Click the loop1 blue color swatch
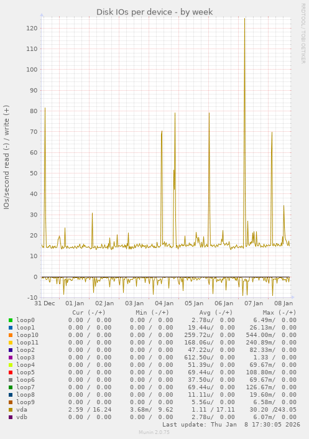This screenshot has height=439, width=309. [x=11, y=328]
